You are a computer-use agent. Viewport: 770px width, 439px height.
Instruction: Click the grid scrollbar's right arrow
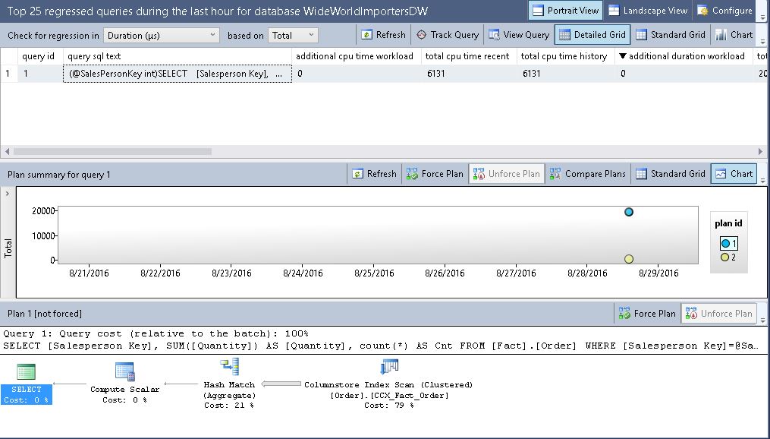761,151
